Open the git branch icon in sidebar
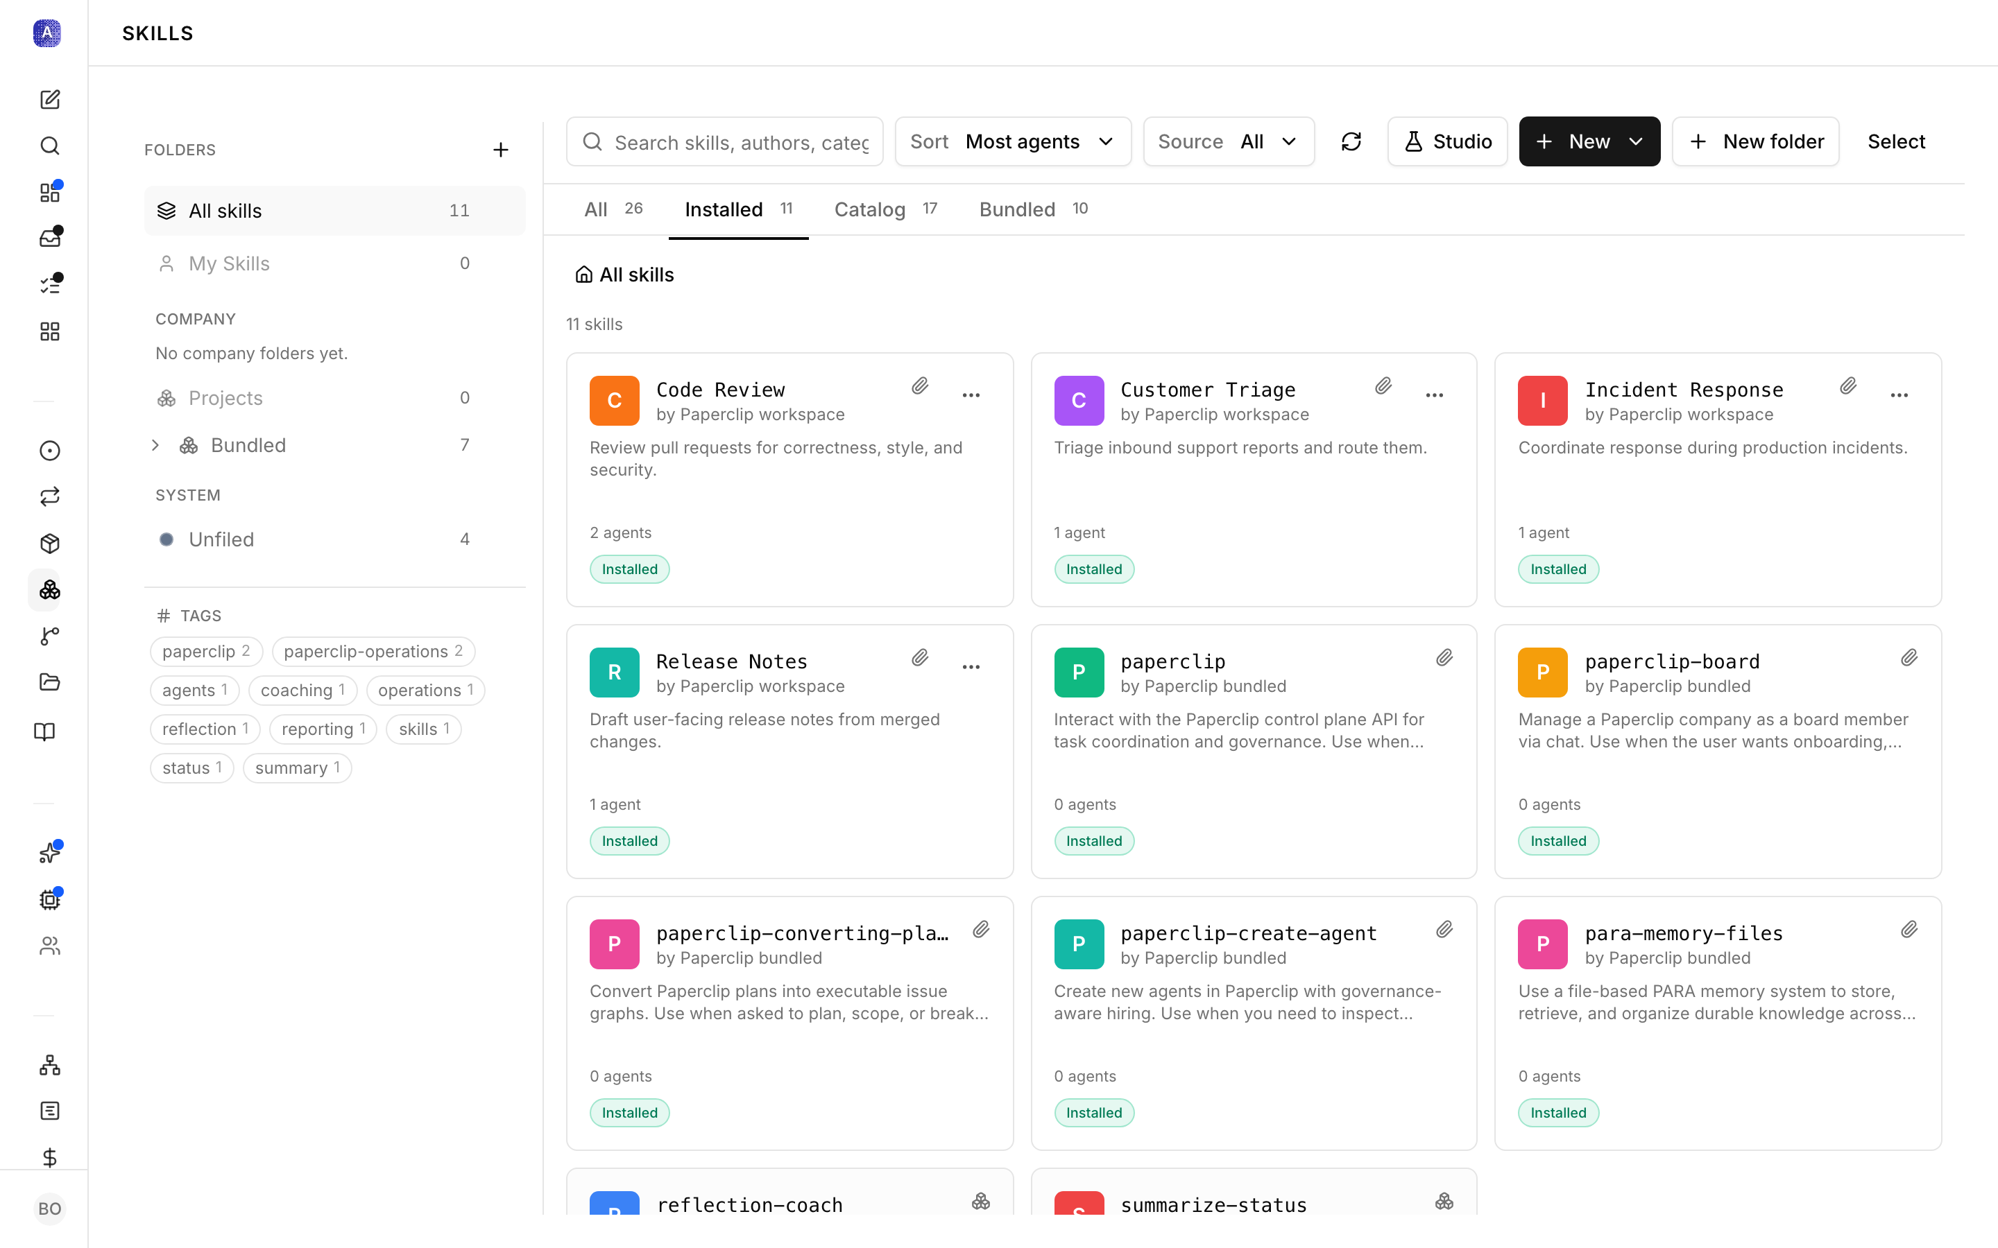This screenshot has height=1248, width=1998. click(x=49, y=636)
